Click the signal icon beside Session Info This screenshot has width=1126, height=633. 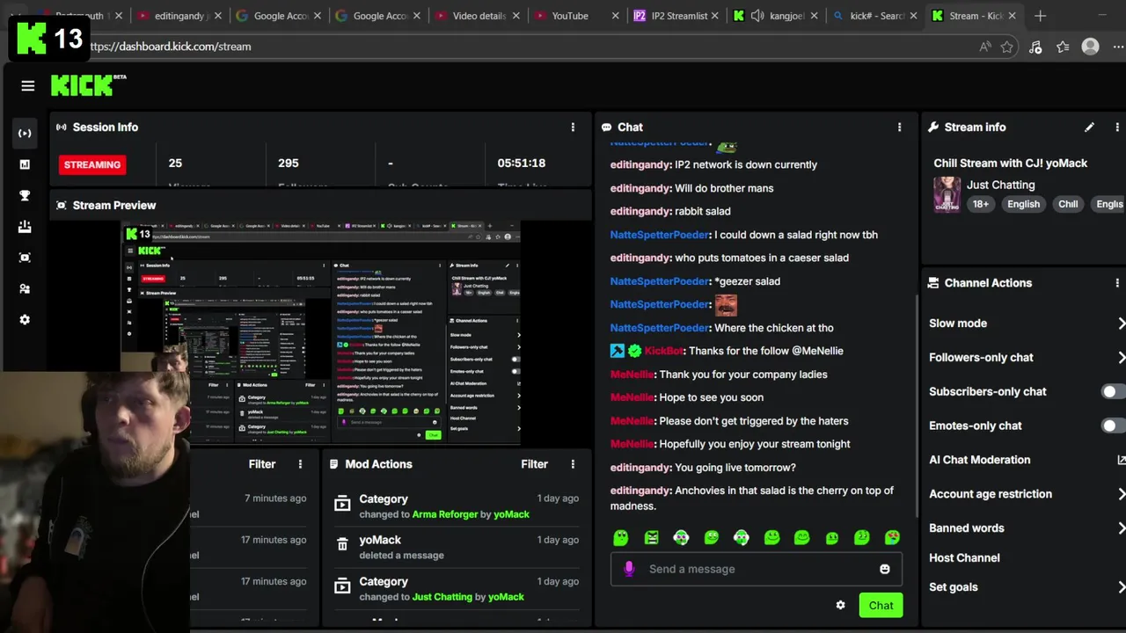[62, 127]
